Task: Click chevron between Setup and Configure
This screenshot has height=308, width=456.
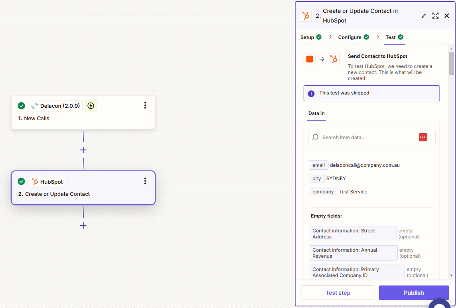Action: pos(330,37)
